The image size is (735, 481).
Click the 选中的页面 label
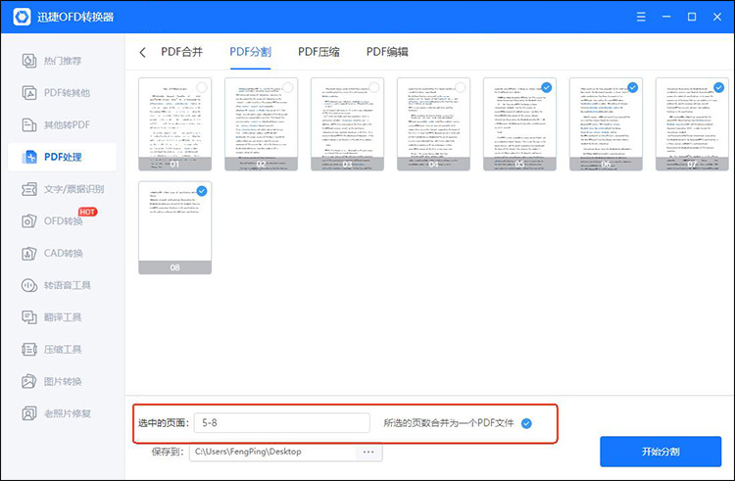164,423
